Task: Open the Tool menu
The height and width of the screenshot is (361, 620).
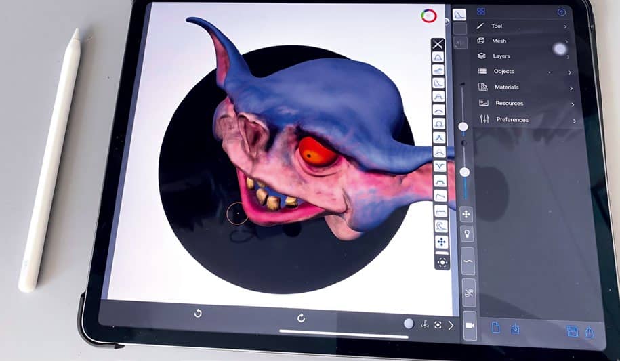Action: coord(522,26)
